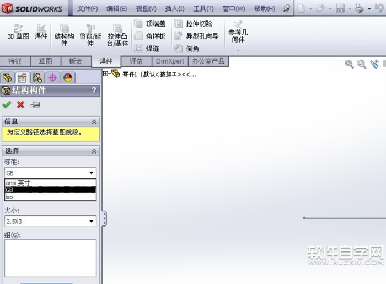
Task: Click the Zoom to fit magnifier icon
Action: click(x=349, y=64)
